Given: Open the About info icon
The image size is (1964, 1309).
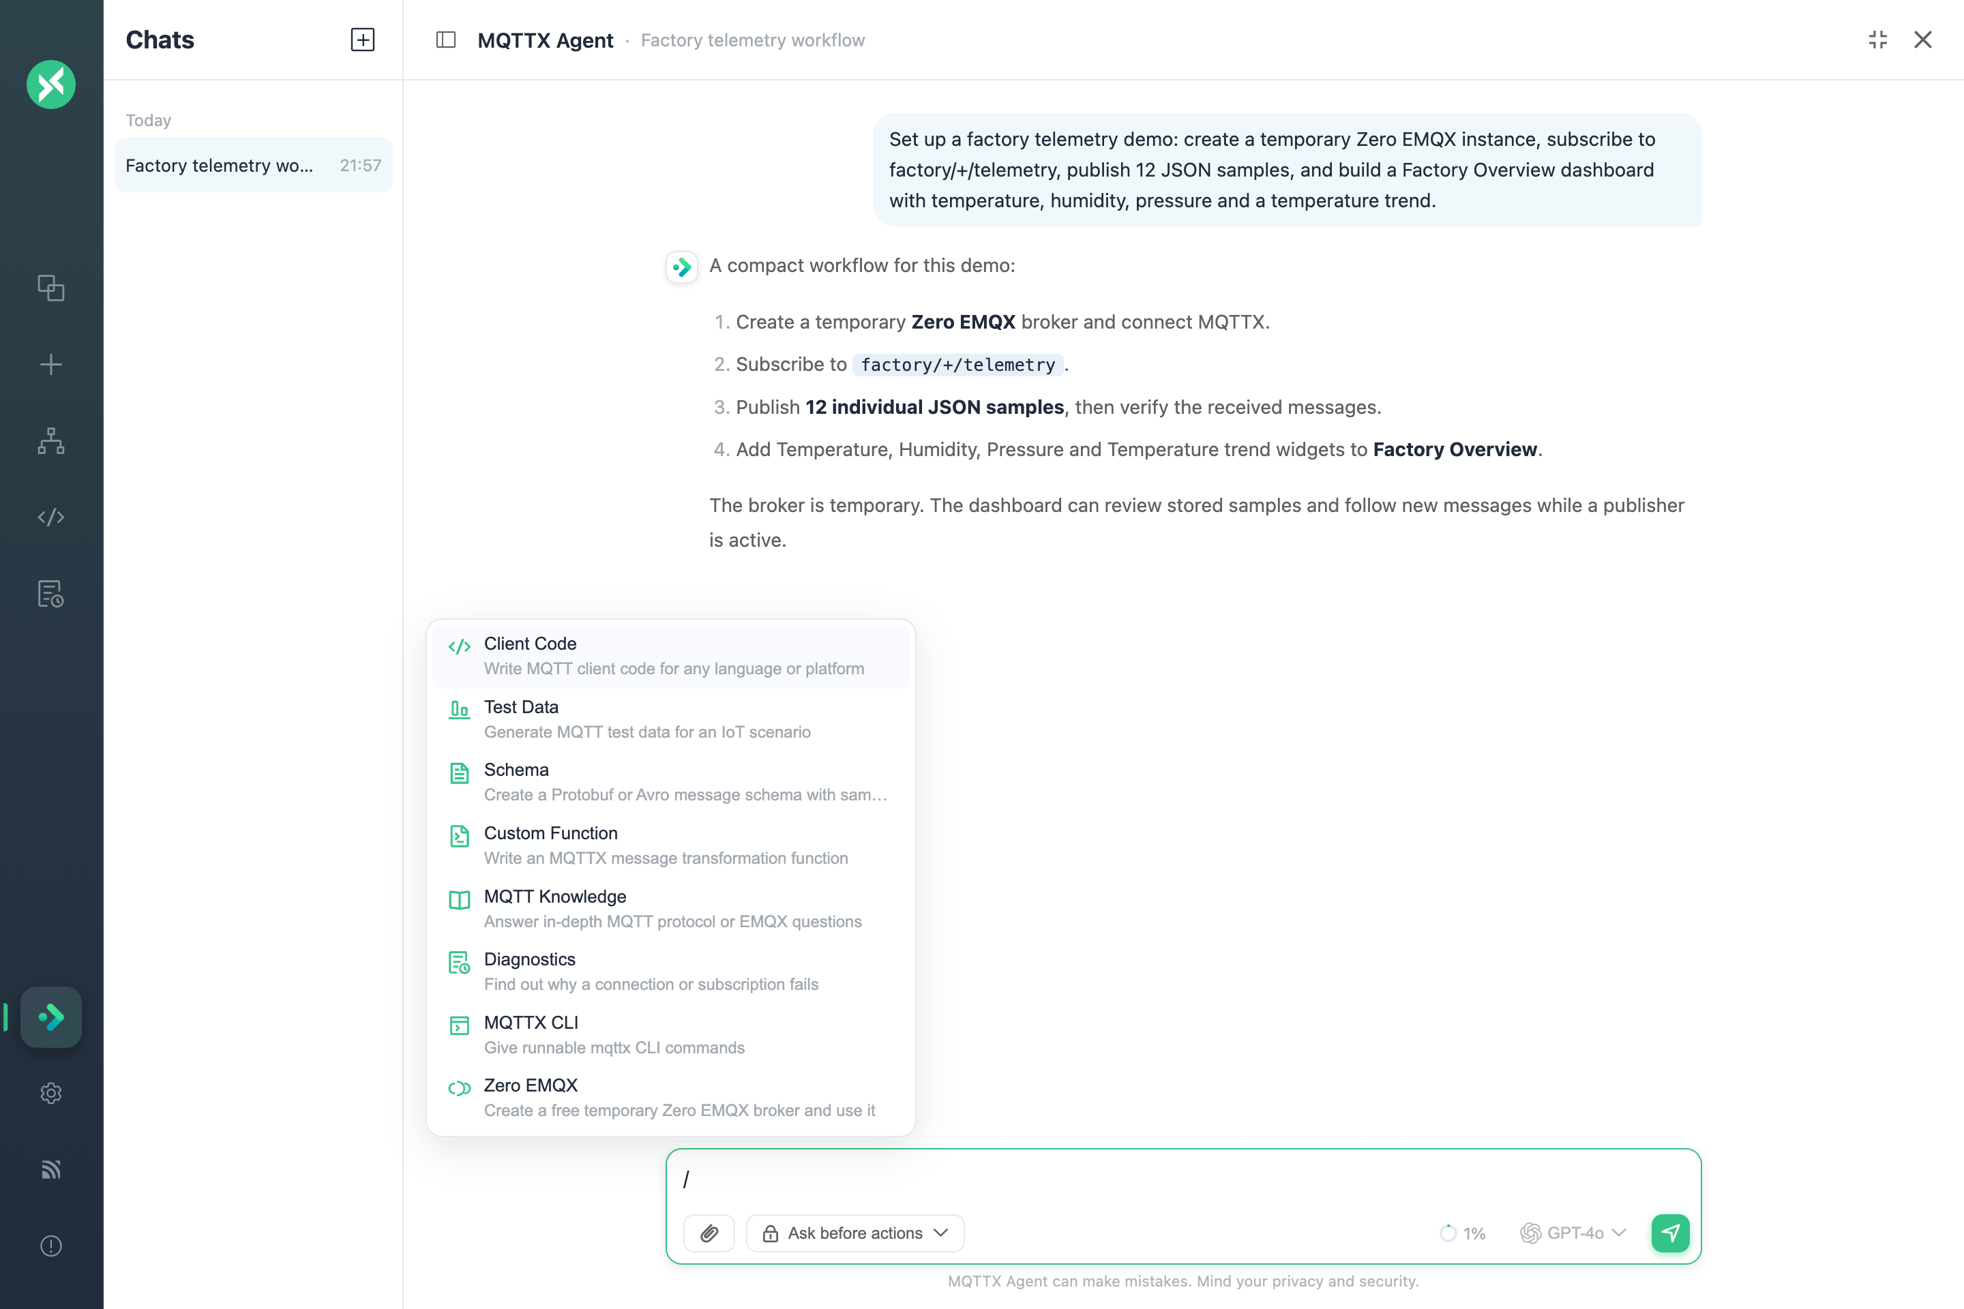Looking at the screenshot, I should pos(51,1246).
